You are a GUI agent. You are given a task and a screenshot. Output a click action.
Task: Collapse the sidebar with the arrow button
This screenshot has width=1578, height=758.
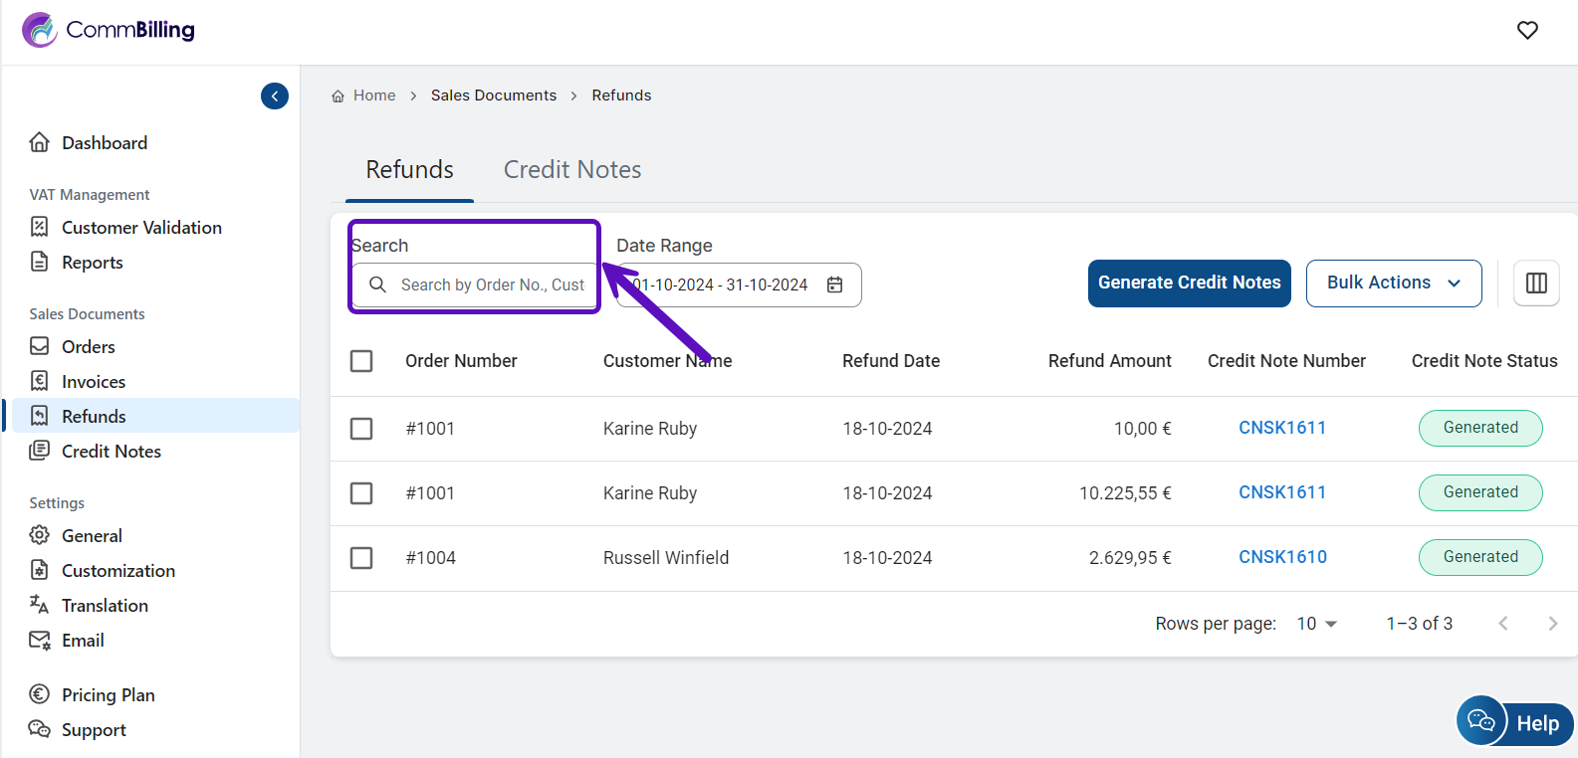275,96
